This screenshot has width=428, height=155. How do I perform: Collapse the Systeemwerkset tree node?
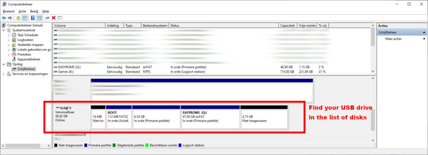click(3, 30)
